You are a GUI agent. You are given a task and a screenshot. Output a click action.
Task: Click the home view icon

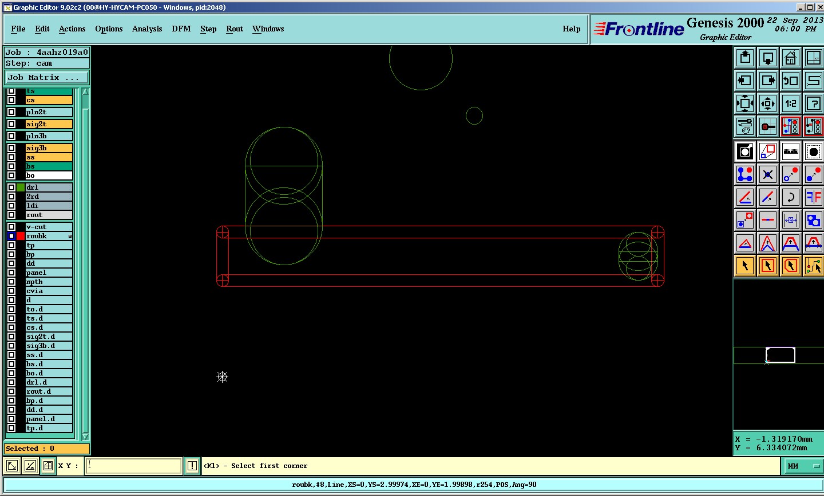point(791,58)
